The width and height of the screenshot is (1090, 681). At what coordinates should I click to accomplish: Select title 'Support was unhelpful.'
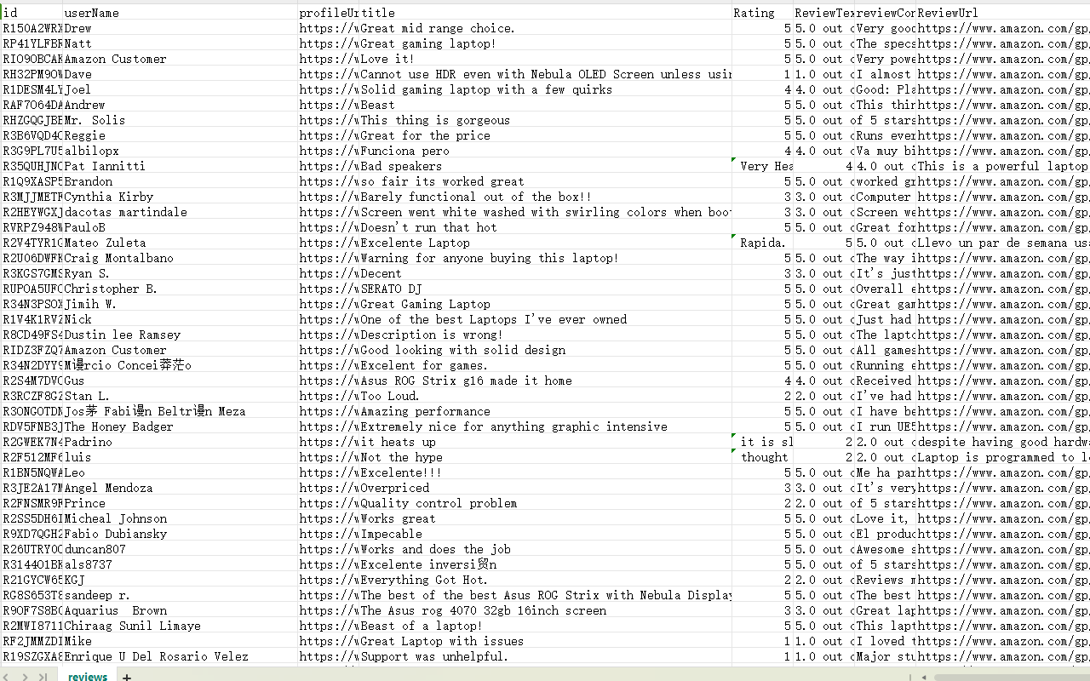[546, 656]
